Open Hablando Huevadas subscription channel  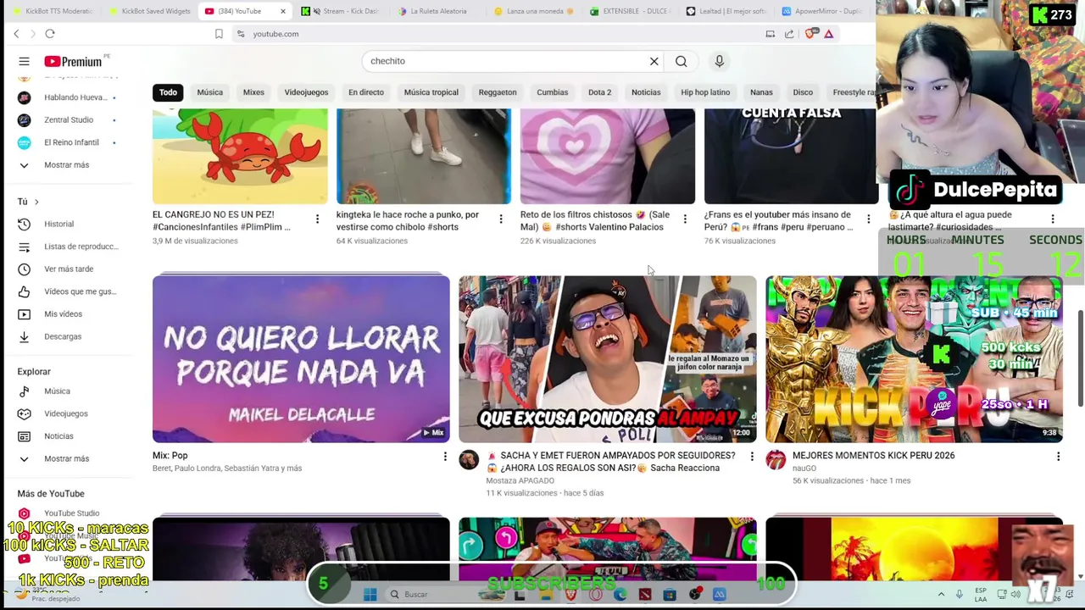tap(68, 97)
